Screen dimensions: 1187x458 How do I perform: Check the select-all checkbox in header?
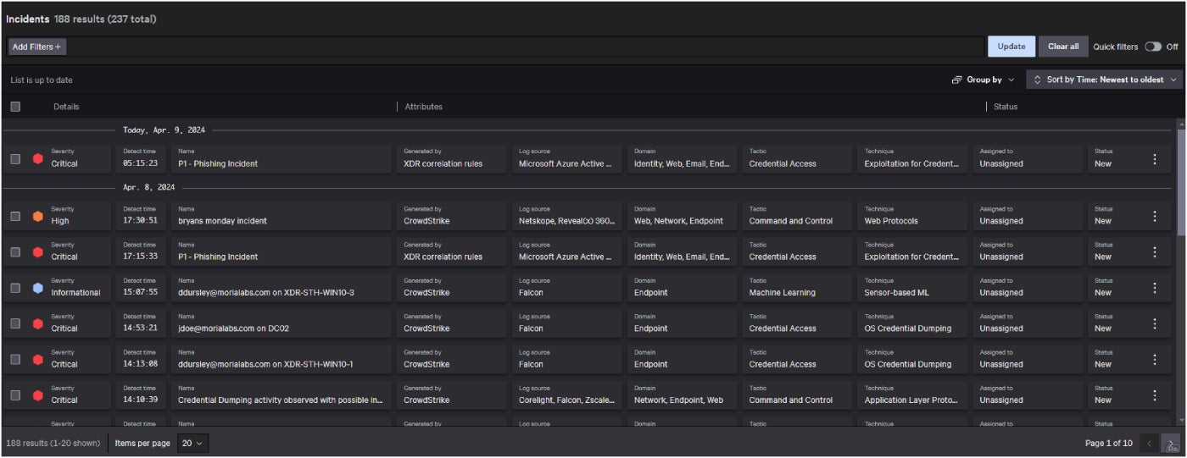pyautogui.click(x=15, y=107)
